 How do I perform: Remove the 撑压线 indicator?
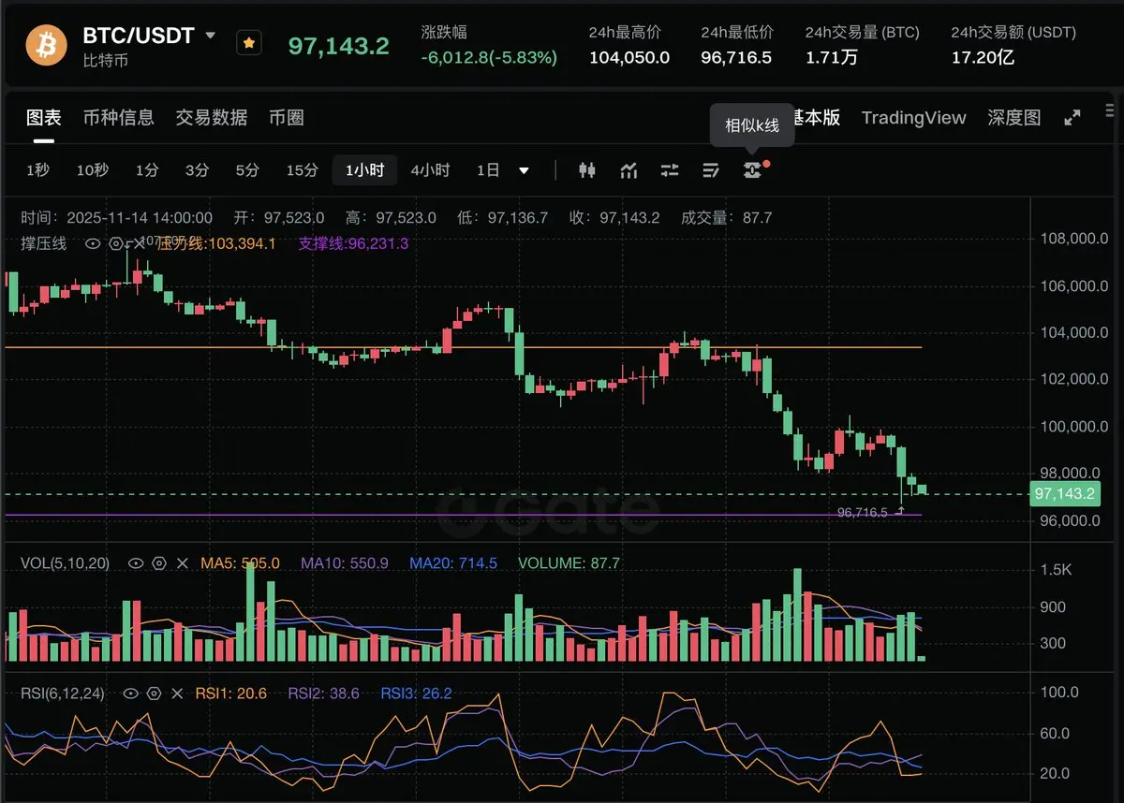point(139,243)
